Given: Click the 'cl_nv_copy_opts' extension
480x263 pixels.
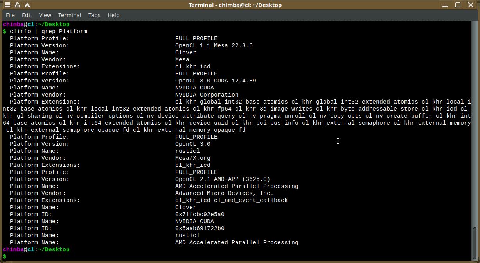Looking at the screenshot, I should point(335,116).
